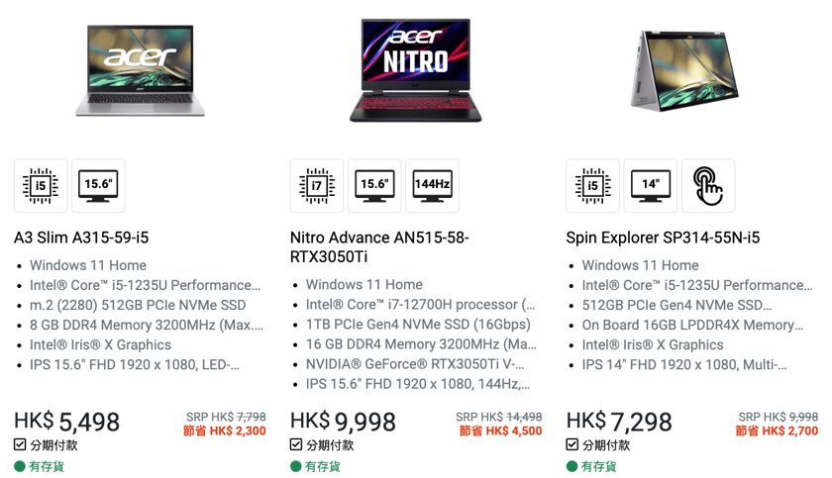
Task: Click the 14" screen size icon
Action: click(x=650, y=185)
